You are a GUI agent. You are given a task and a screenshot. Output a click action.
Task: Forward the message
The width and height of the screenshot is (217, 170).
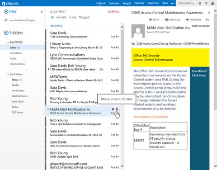pos(193,20)
